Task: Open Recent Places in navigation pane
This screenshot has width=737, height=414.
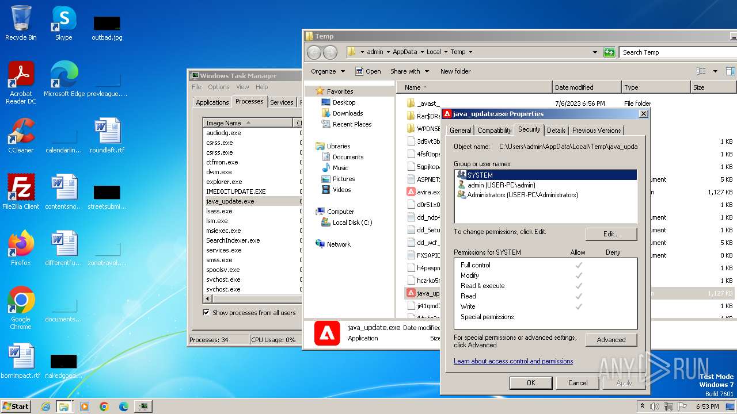Action: [x=352, y=124]
